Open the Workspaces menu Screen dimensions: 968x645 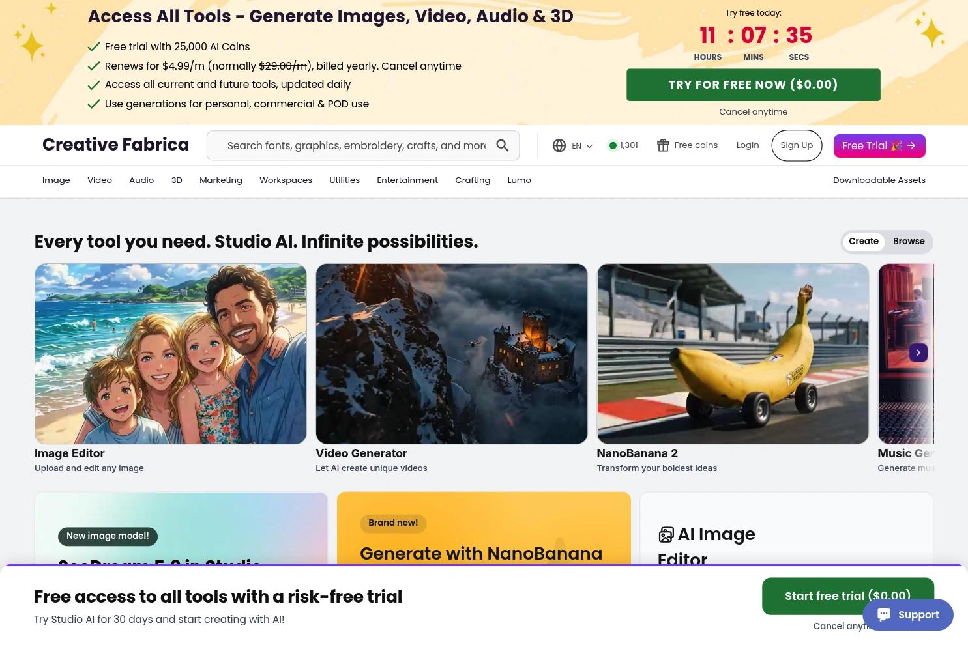[286, 180]
